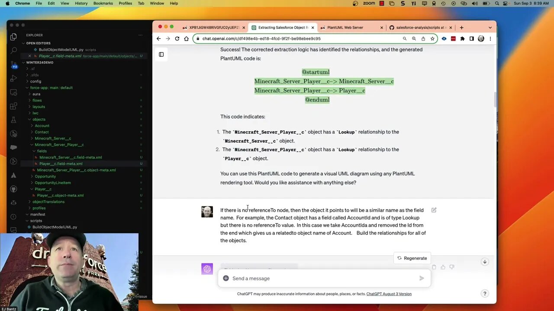Viewport: 554px width, 311px height.
Task: Expand the Opportunity folder
Action: (45, 176)
